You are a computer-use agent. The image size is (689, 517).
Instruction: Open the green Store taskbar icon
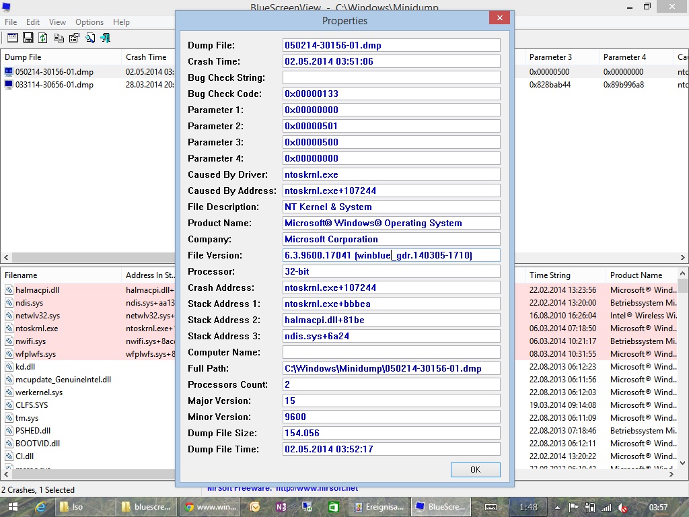click(334, 507)
